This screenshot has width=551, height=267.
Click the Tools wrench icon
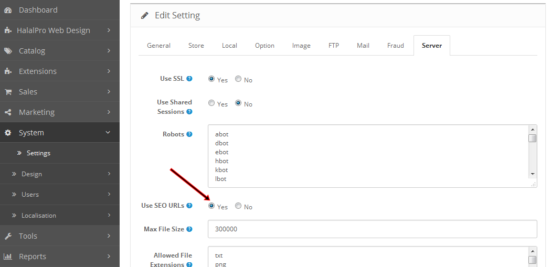click(8, 236)
